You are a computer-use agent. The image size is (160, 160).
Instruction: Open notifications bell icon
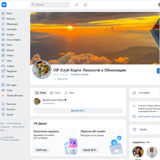77,5
